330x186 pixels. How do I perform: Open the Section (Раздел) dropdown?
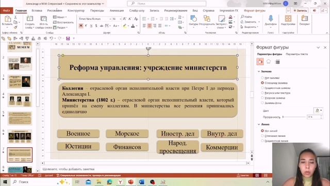pyautogui.click(x=60, y=27)
